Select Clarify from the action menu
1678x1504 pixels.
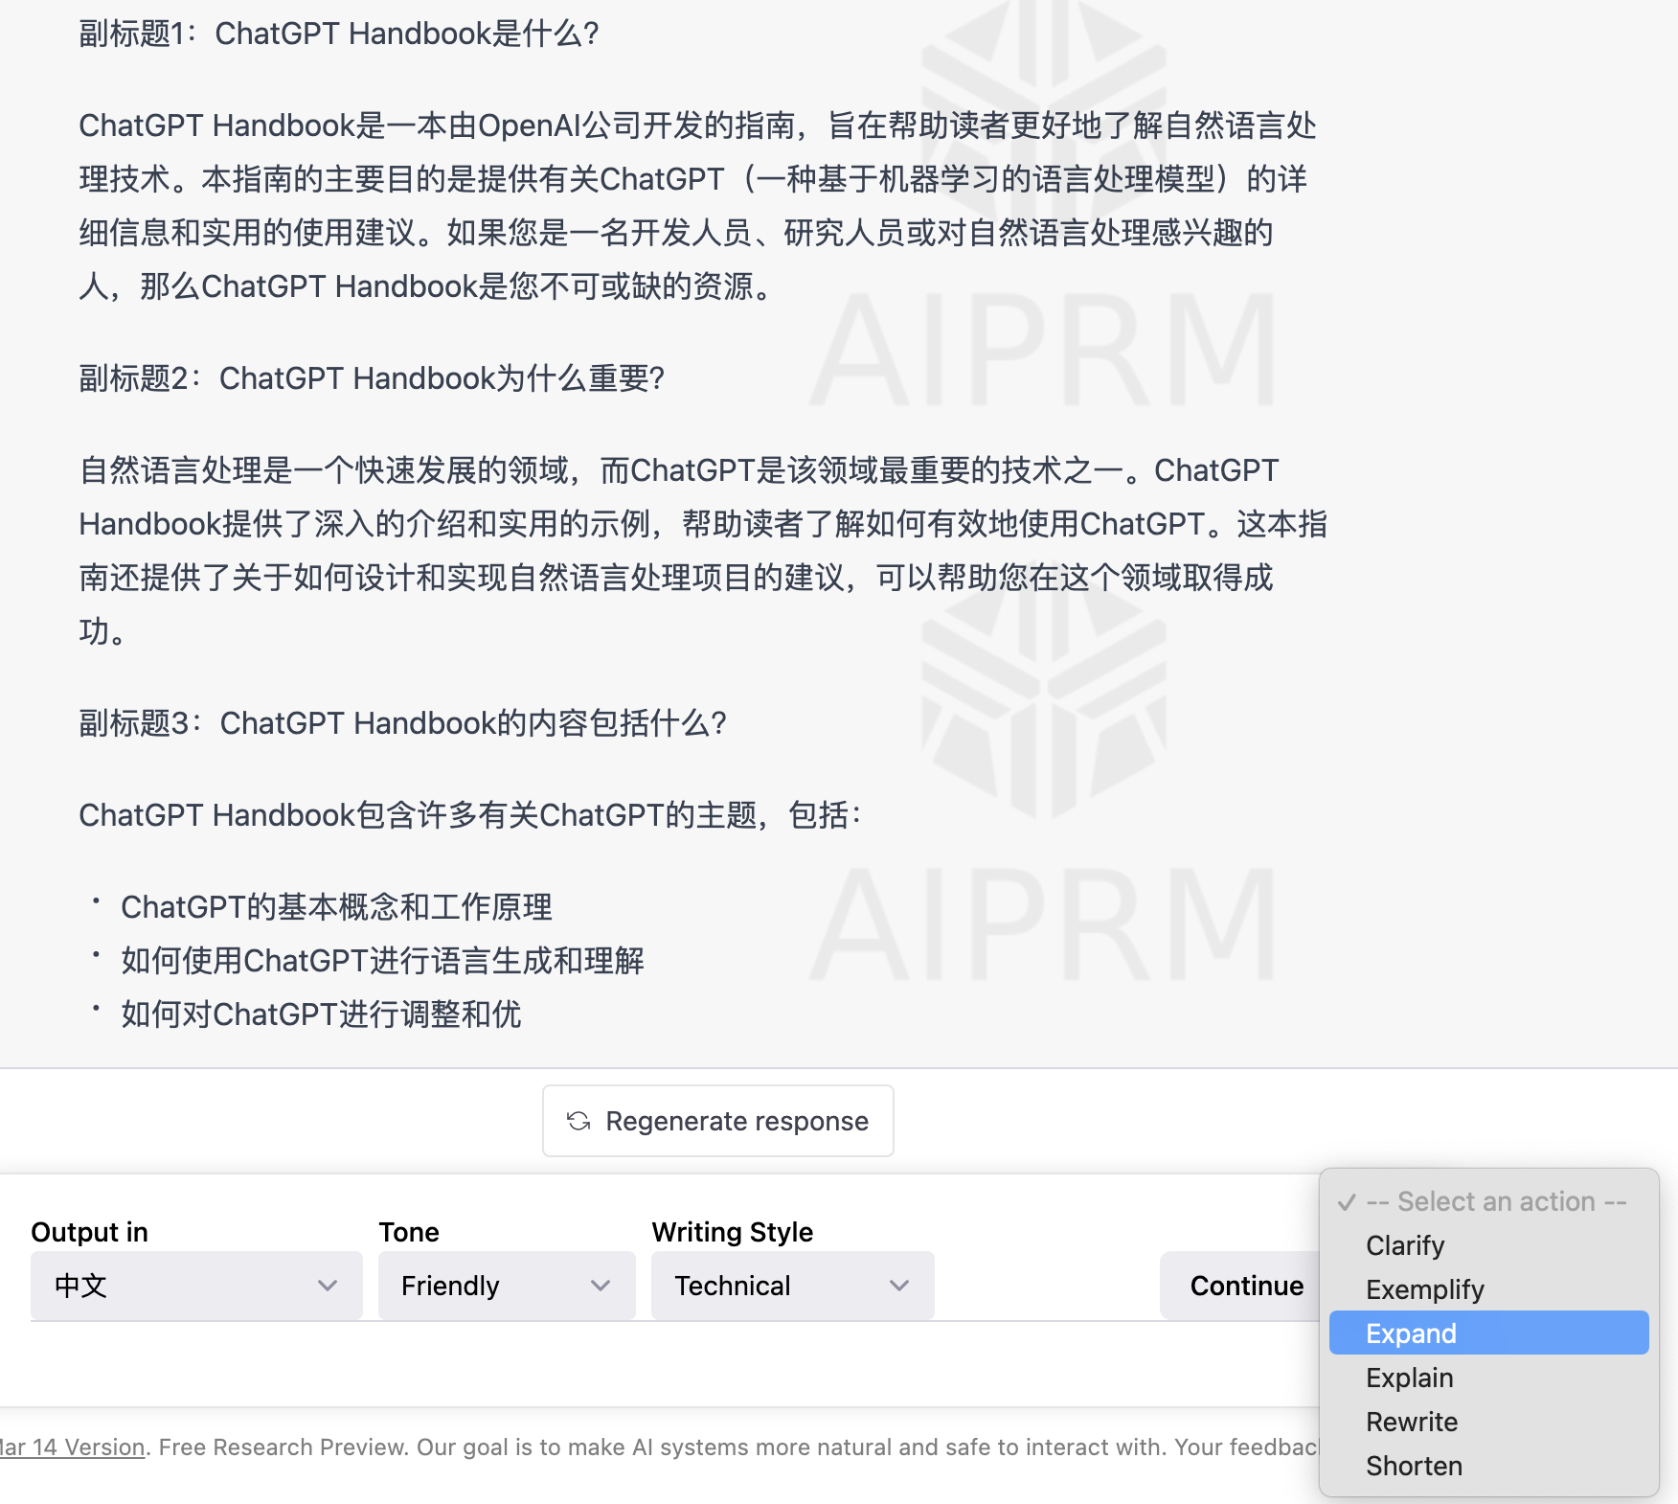click(1489, 1245)
